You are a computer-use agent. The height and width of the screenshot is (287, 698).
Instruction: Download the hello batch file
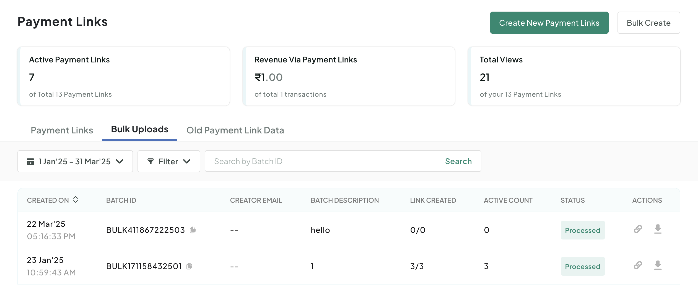pyautogui.click(x=658, y=229)
